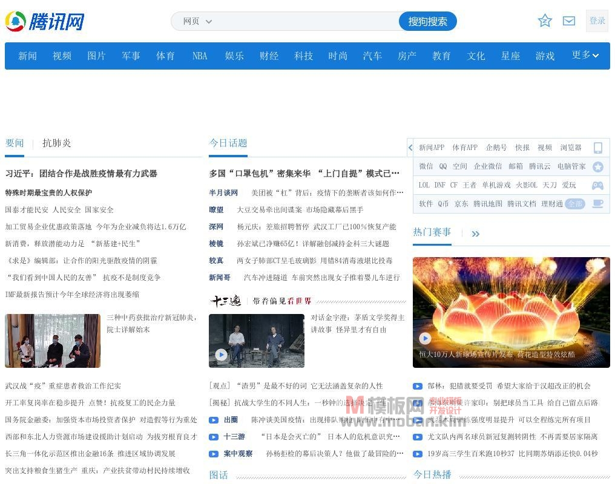Switch to the 抗肺炎 tab
Image resolution: width=615 pixels, height=484 pixels.
pos(56,143)
